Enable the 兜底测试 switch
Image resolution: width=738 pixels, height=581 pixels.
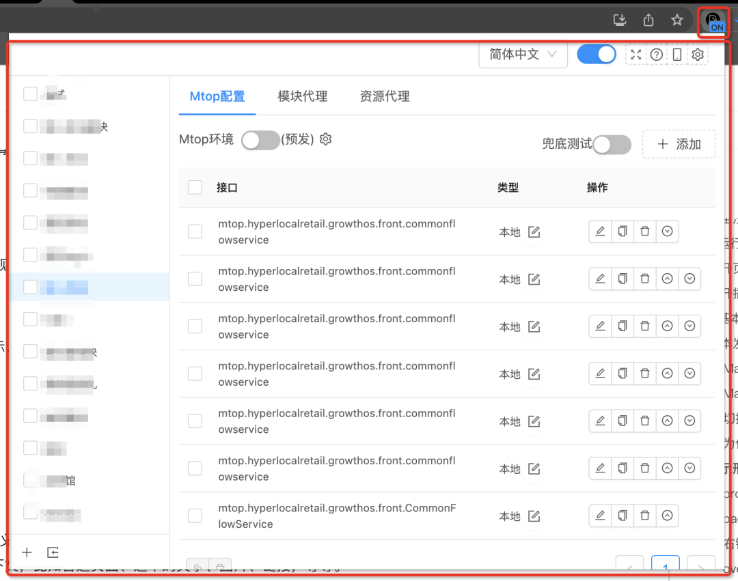coord(612,145)
